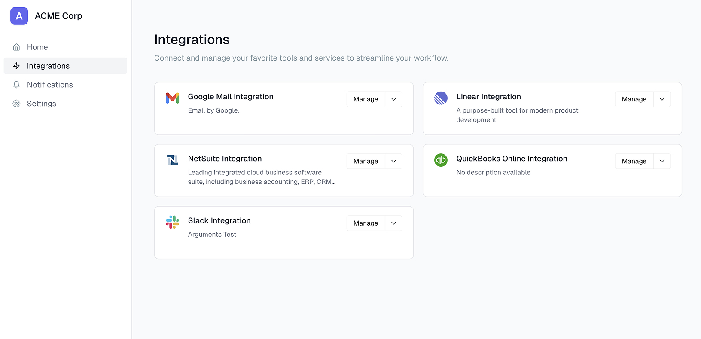This screenshot has width=701, height=339.
Task: Select Integrations in the sidebar menu
Action: (x=48, y=66)
